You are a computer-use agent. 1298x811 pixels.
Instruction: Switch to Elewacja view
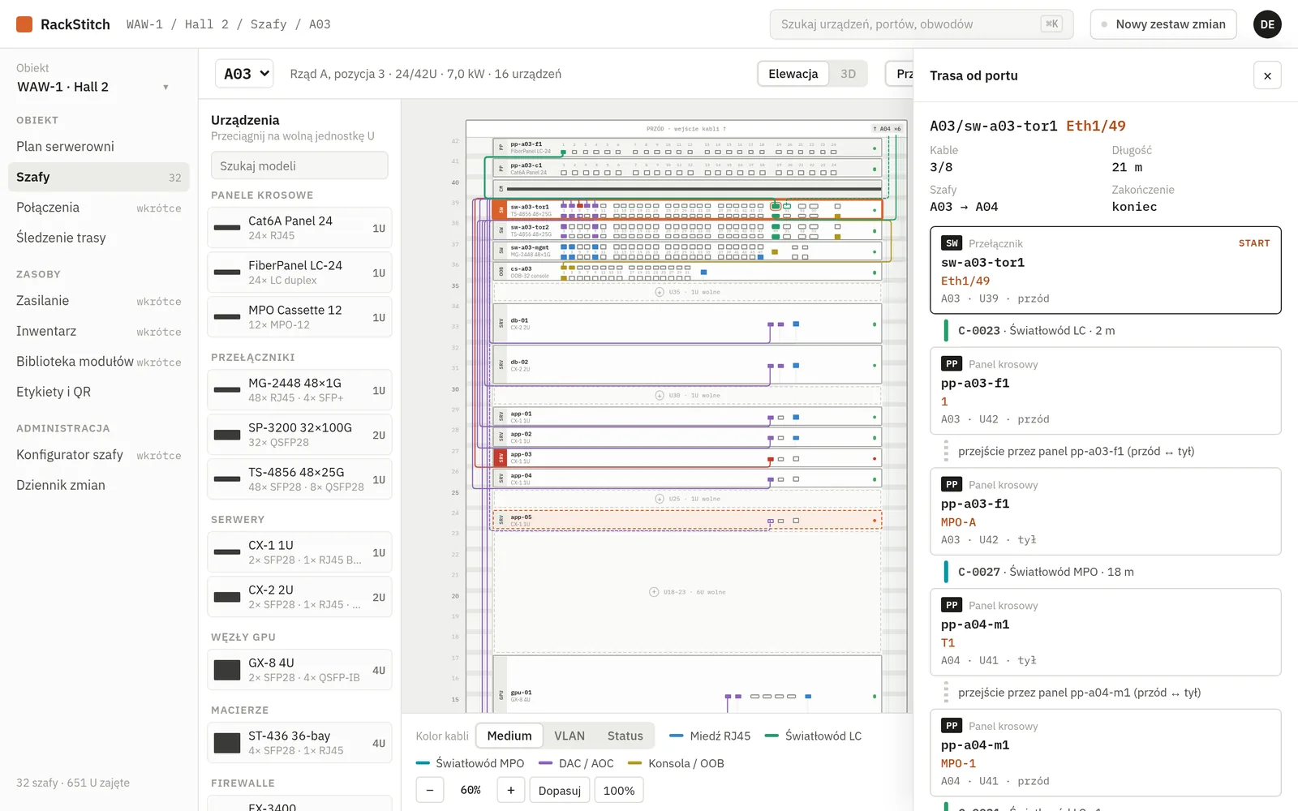pyautogui.click(x=793, y=74)
